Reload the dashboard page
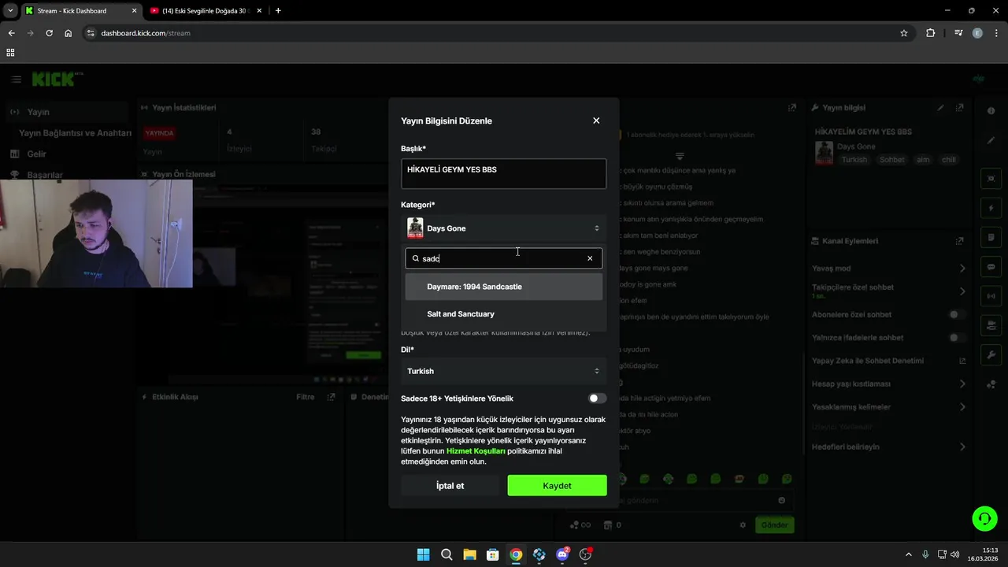The width and height of the screenshot is (1008, 567). tap(49, 33)
